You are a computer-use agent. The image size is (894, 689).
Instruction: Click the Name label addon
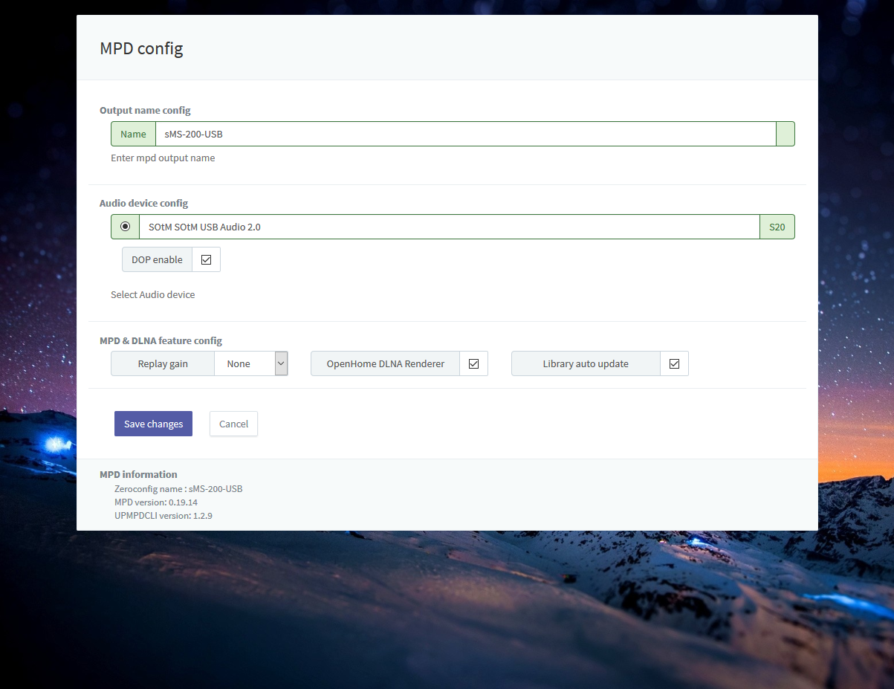pos(133,134)
